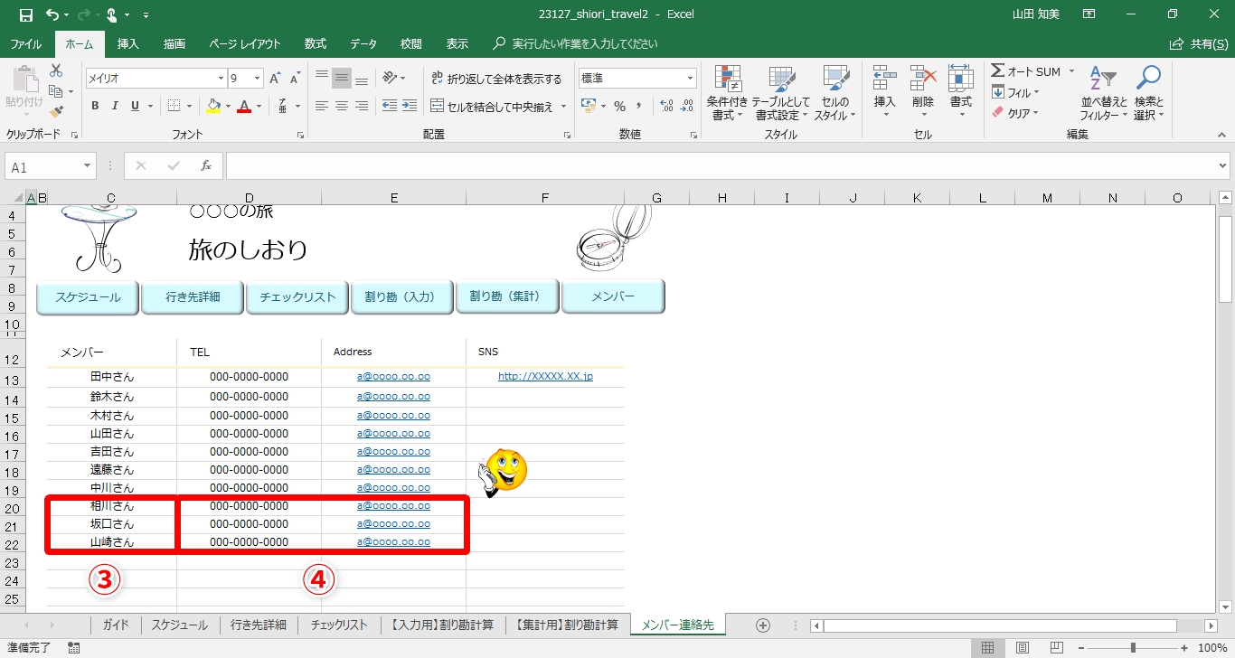Viewport: 1235px width, 658px height.
Task: Open Find and Select (検索と選択)
Action: coord(1148,93)
